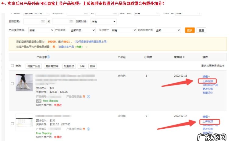The height and width of the screenshot is (146, 238).
Task: Click 操作 column header
Action: pyautogui.click(x=205, y=57)
